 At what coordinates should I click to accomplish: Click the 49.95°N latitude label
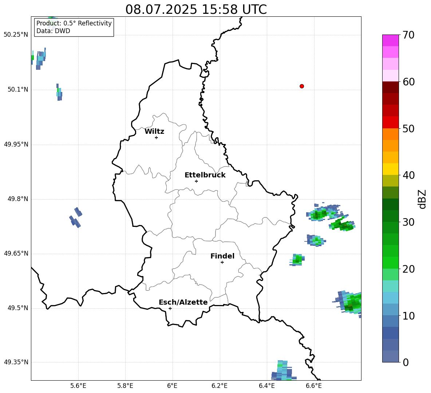tap(16, 144)
